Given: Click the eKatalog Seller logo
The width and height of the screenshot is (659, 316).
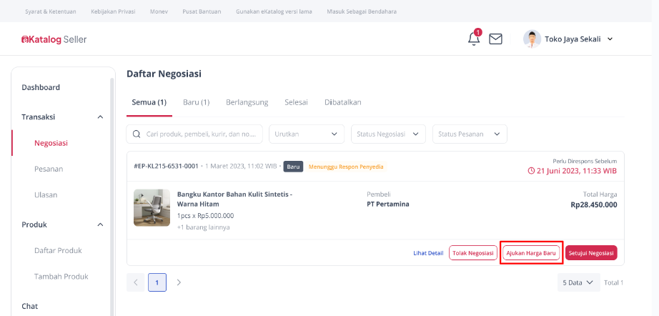Looking at the screenshot, I should (54, 39).
